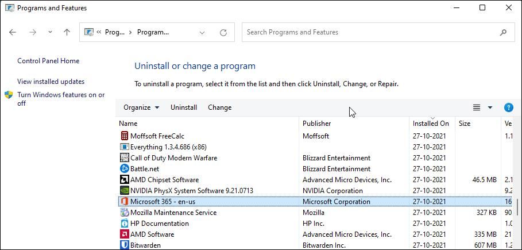
Task: Click the Moffsoft FreeCalc calculator icon
Action: click(124, 136)
